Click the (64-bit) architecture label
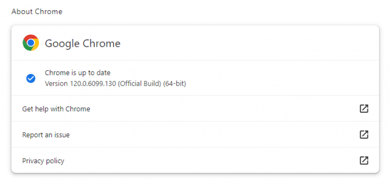The width and height of the screenshot is (390, 187). point(175,84)
